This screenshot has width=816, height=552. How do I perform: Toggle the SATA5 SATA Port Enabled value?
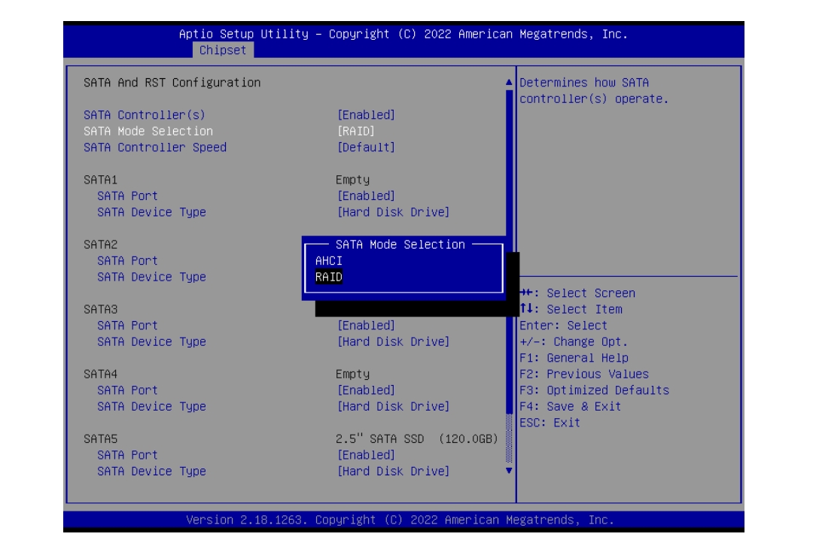(x=366, y=455)
